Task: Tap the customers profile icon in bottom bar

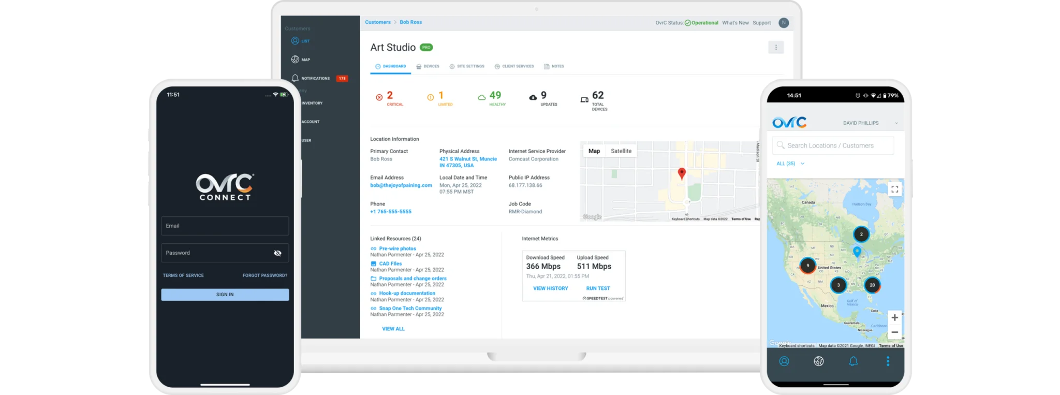Action: click(784, 361)
